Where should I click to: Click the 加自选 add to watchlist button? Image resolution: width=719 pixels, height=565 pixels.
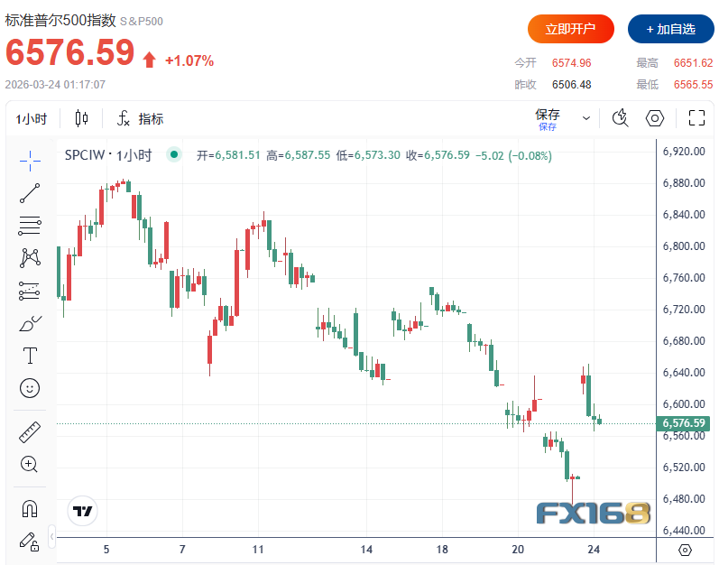[x=668, y=29]
